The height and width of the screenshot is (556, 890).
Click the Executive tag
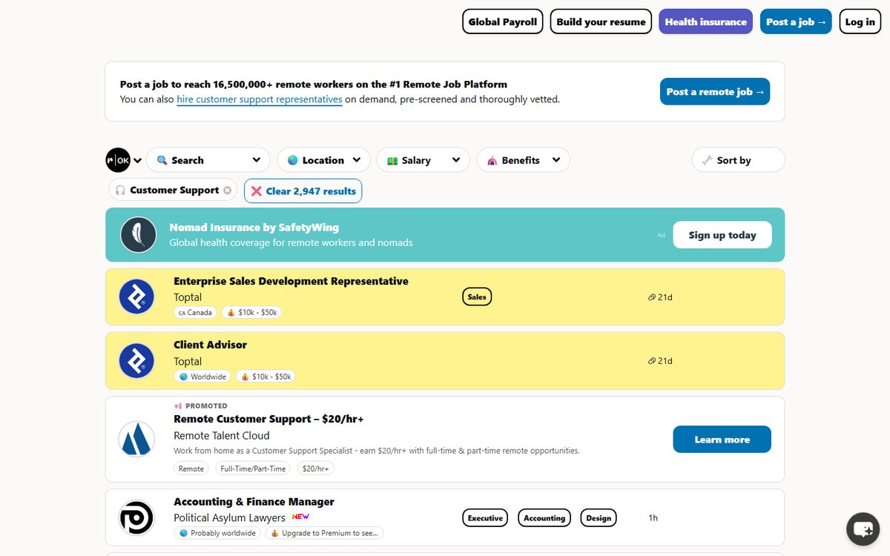click(485, 518)
